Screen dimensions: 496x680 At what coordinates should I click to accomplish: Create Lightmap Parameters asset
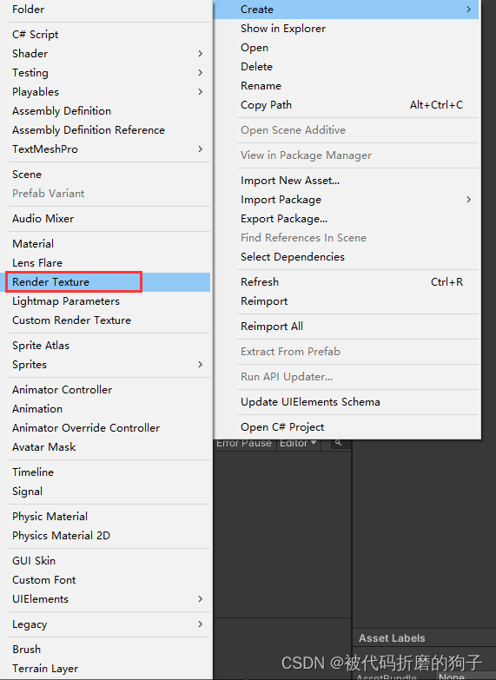click(107, 301)
